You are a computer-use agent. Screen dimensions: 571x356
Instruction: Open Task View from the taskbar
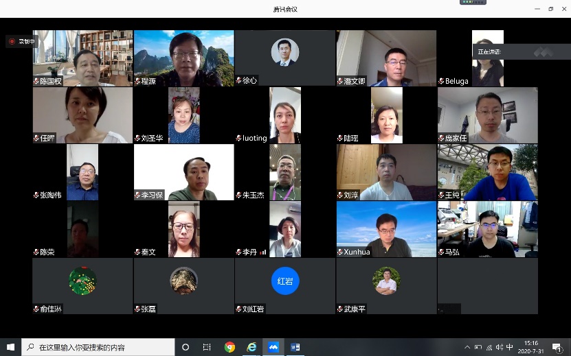pos(207,347)
